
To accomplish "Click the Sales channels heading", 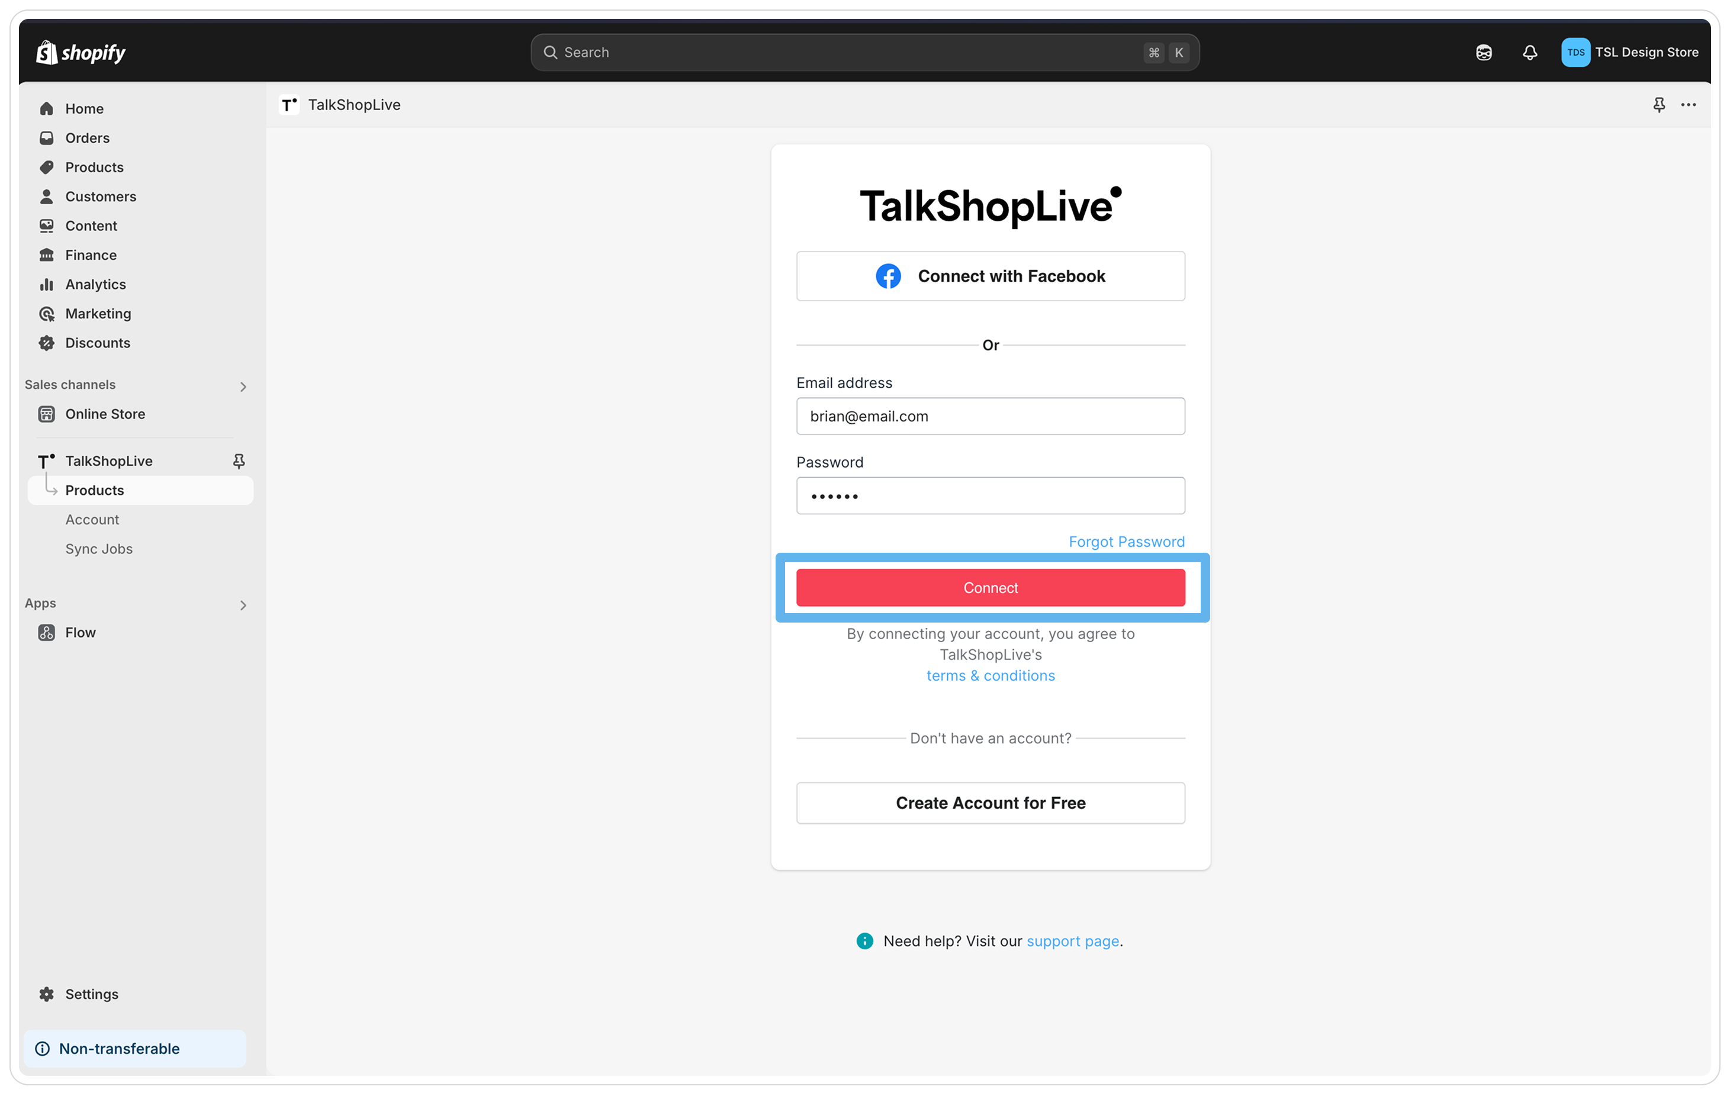I will 70,384.
